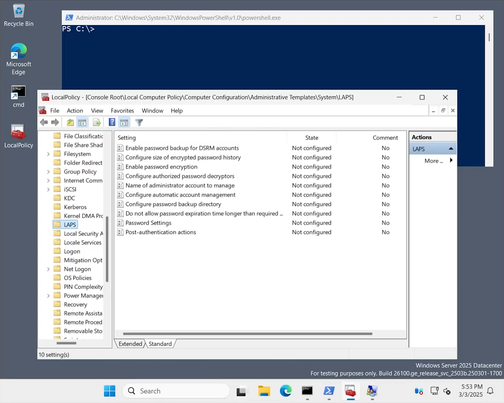The height and width of the screenshot is (403, 504).
Task: Select the Password Settings policy
Action: point(148,223)
